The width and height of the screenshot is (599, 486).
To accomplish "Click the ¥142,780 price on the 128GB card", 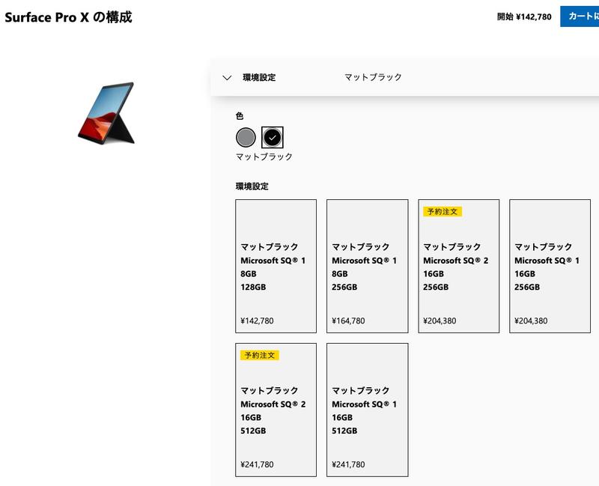I will click(x=257, y=321).
